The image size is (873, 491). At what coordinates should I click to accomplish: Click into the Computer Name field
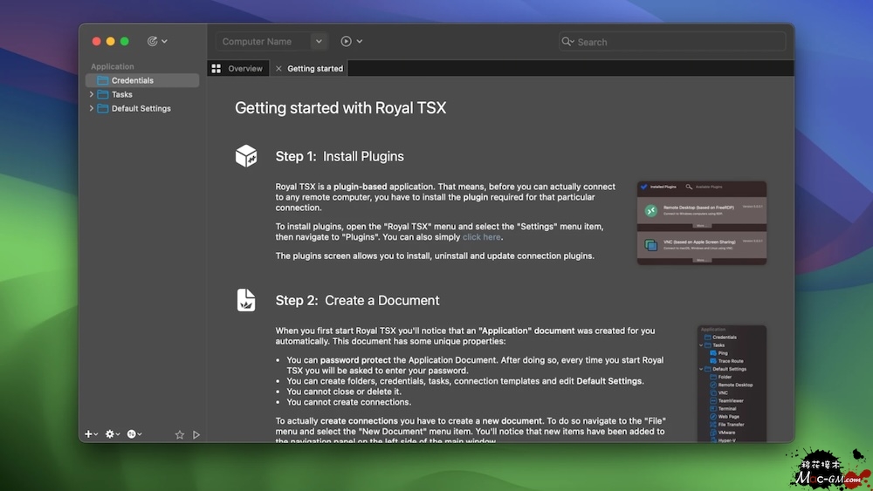point(262,41)
